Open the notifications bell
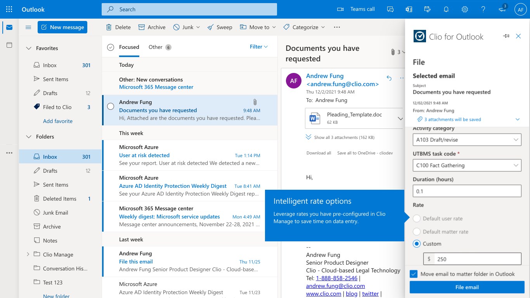The height and width of the screenshot is (298, 530). tap(446, 9)
